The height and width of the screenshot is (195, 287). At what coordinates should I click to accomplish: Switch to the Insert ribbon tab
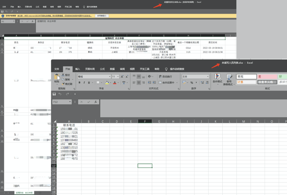pyautogui.click(x=78, y=69)
